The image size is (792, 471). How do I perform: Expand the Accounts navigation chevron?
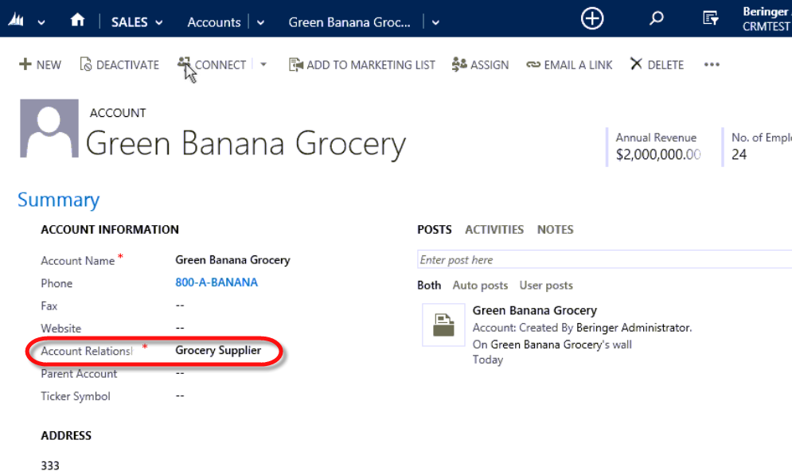pos(260,22)
